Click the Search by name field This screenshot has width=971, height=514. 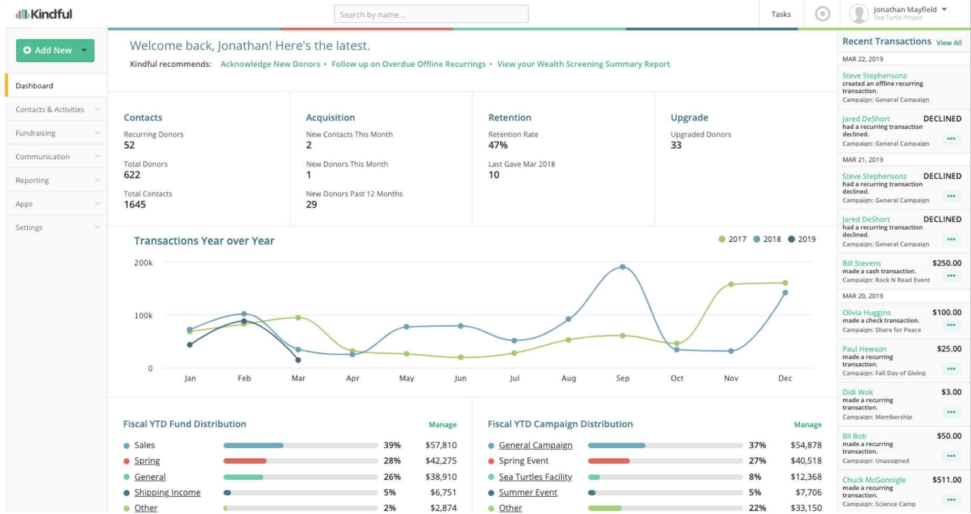pos(431,14)
